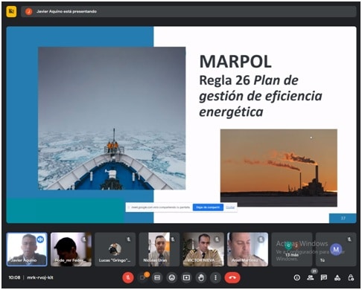Image resolution: width=362 pixels, height=290 pixels.
Task: Expand the 13 más participants tile
Action: (292, 249)
